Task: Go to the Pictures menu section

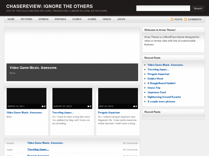Action: (x=26, y=19)
